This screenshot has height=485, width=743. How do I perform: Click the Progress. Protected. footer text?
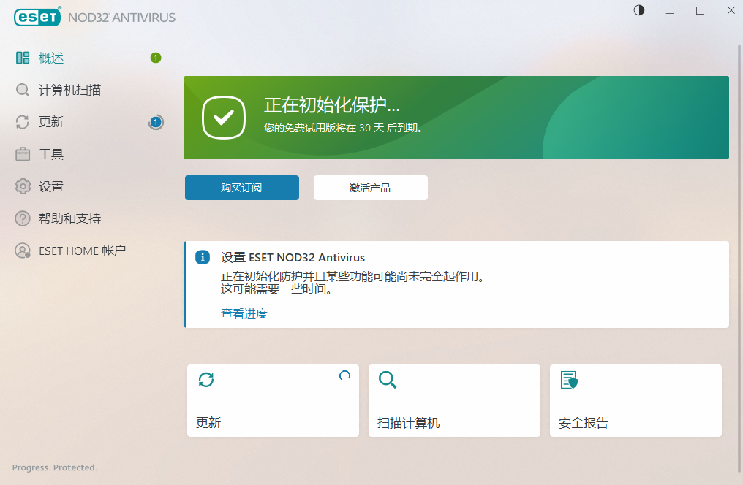pyautogui.click(x=55, y=467)
